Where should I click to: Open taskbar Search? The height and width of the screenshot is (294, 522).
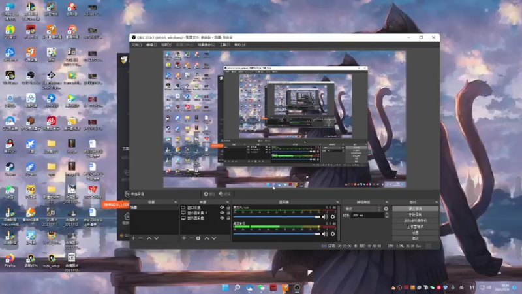(x=238, y=287)
